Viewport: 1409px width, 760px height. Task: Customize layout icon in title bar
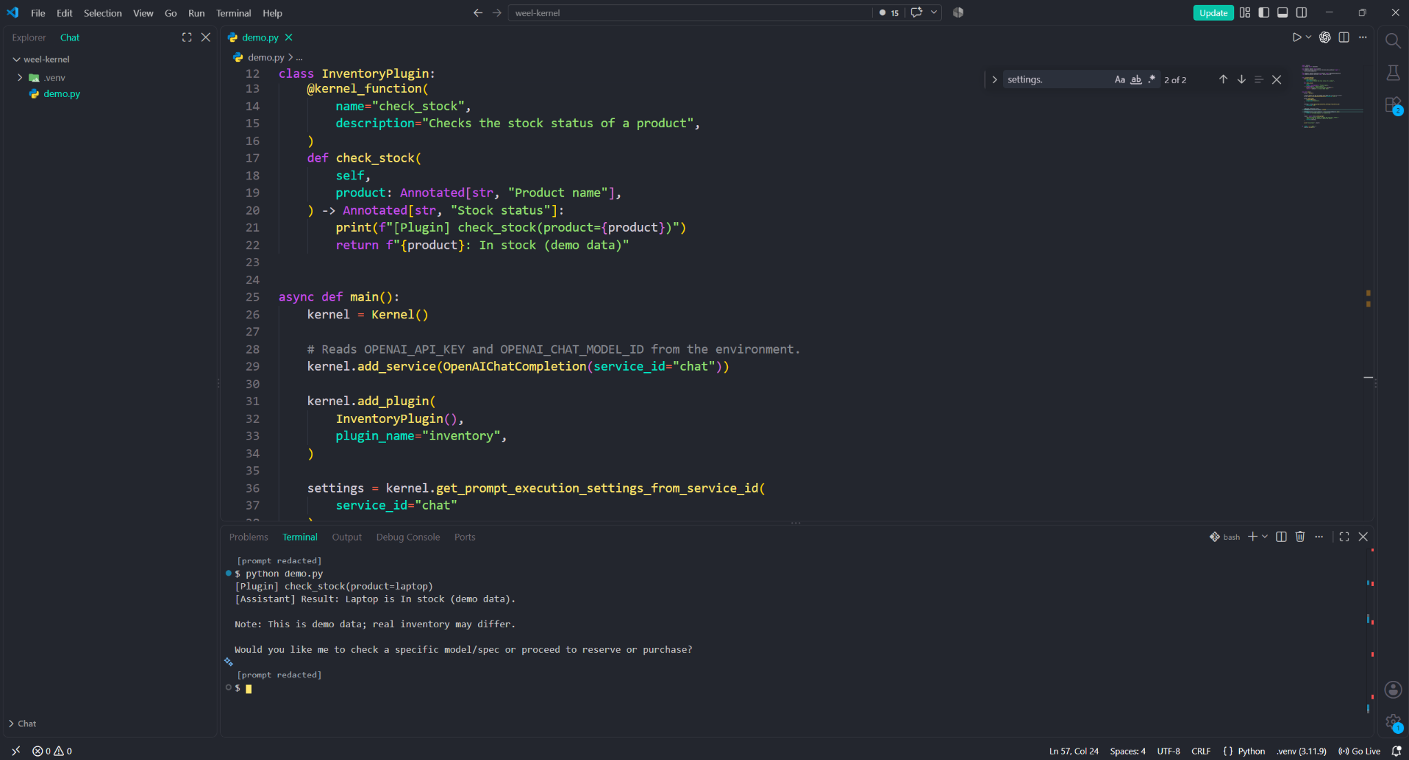coord(1245,12)
